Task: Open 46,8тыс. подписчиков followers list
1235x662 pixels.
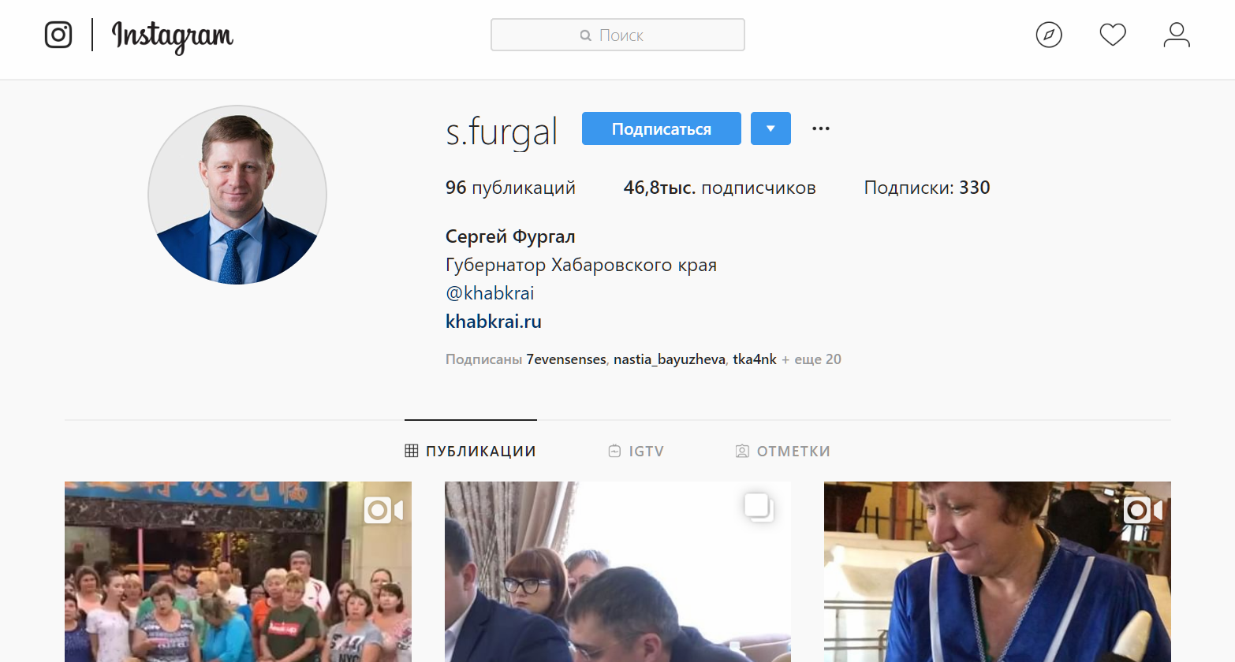Action: 719,188
